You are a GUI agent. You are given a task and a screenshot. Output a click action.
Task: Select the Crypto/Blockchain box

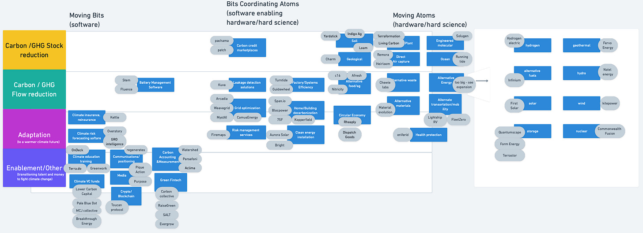tap(126, 196)
